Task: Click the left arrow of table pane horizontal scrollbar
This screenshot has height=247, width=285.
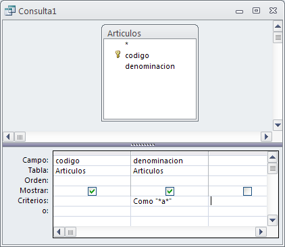Action: [x=9, y=137]
